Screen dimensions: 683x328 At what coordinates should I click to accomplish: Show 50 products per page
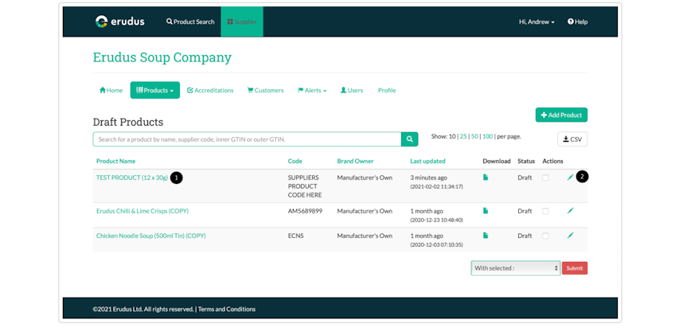point(474,136)
